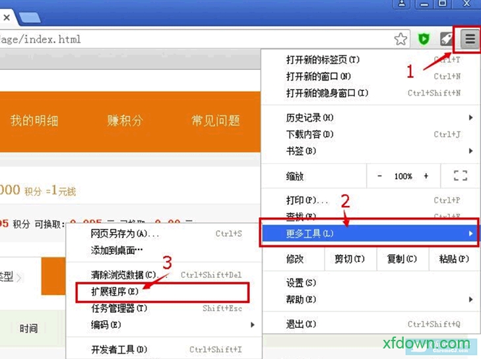The height and width of the screenshot is (359, 481).
Task: Click the 赚积分 page tab
Action: coord(125,120)
